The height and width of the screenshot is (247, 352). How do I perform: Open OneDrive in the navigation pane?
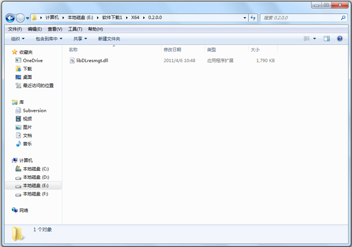click(x=33, y=60)
